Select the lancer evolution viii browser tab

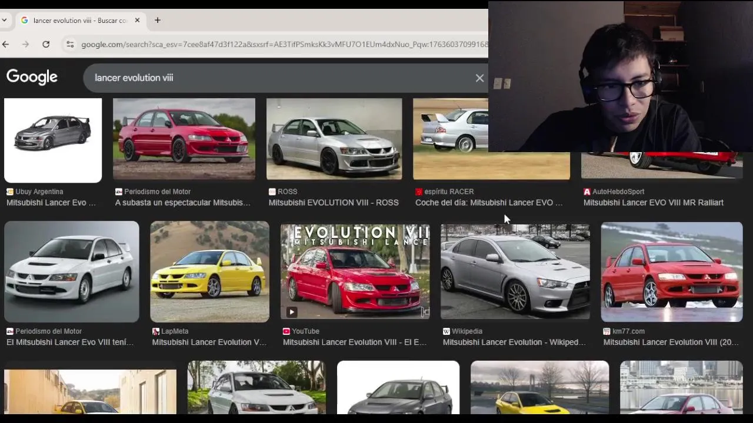(79, 20)
